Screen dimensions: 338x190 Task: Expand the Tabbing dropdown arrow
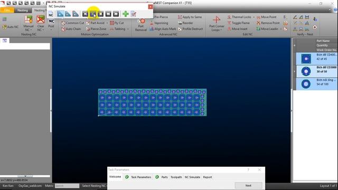coord(128,29)
